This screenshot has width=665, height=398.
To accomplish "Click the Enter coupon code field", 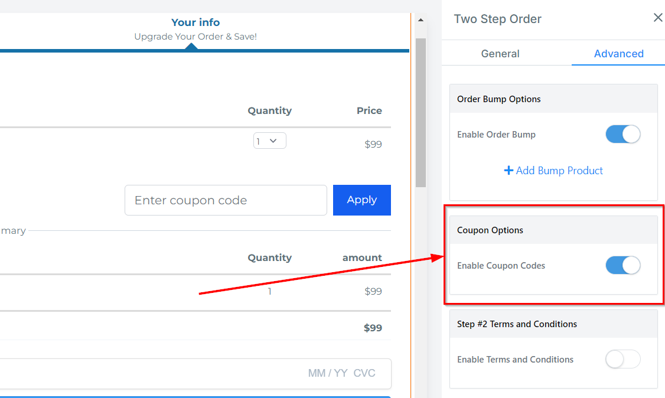I will (x=226, y=200).
